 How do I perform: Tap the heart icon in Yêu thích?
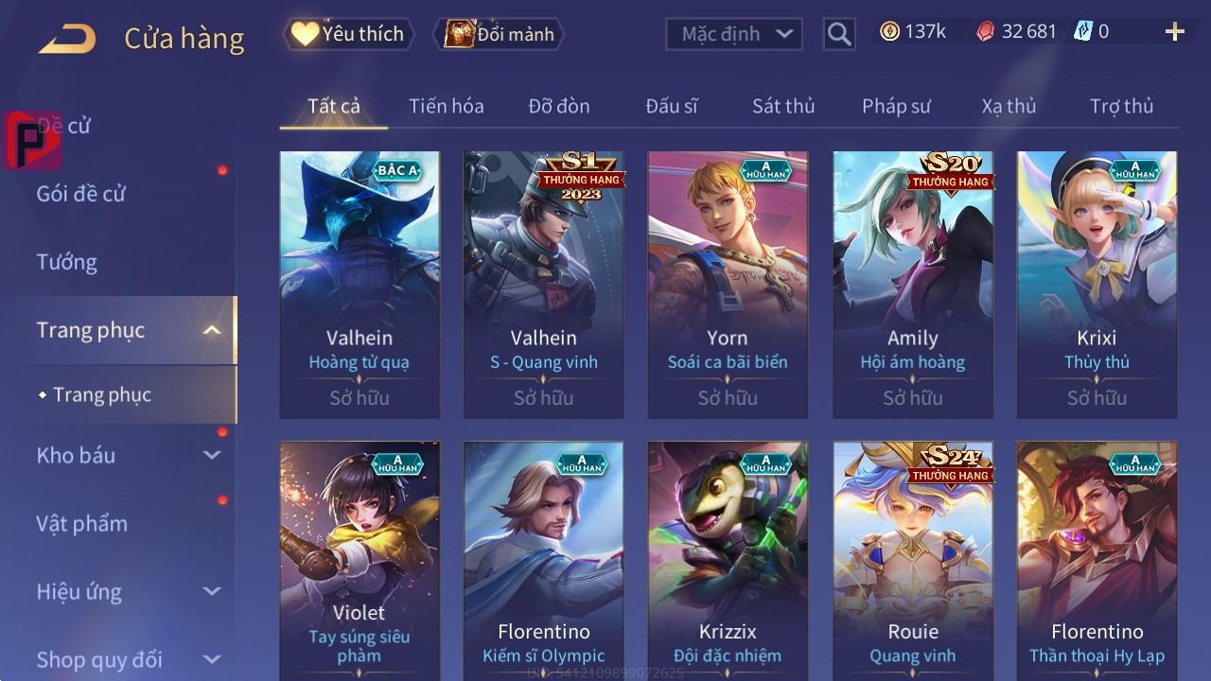click(x=305, y=34)
